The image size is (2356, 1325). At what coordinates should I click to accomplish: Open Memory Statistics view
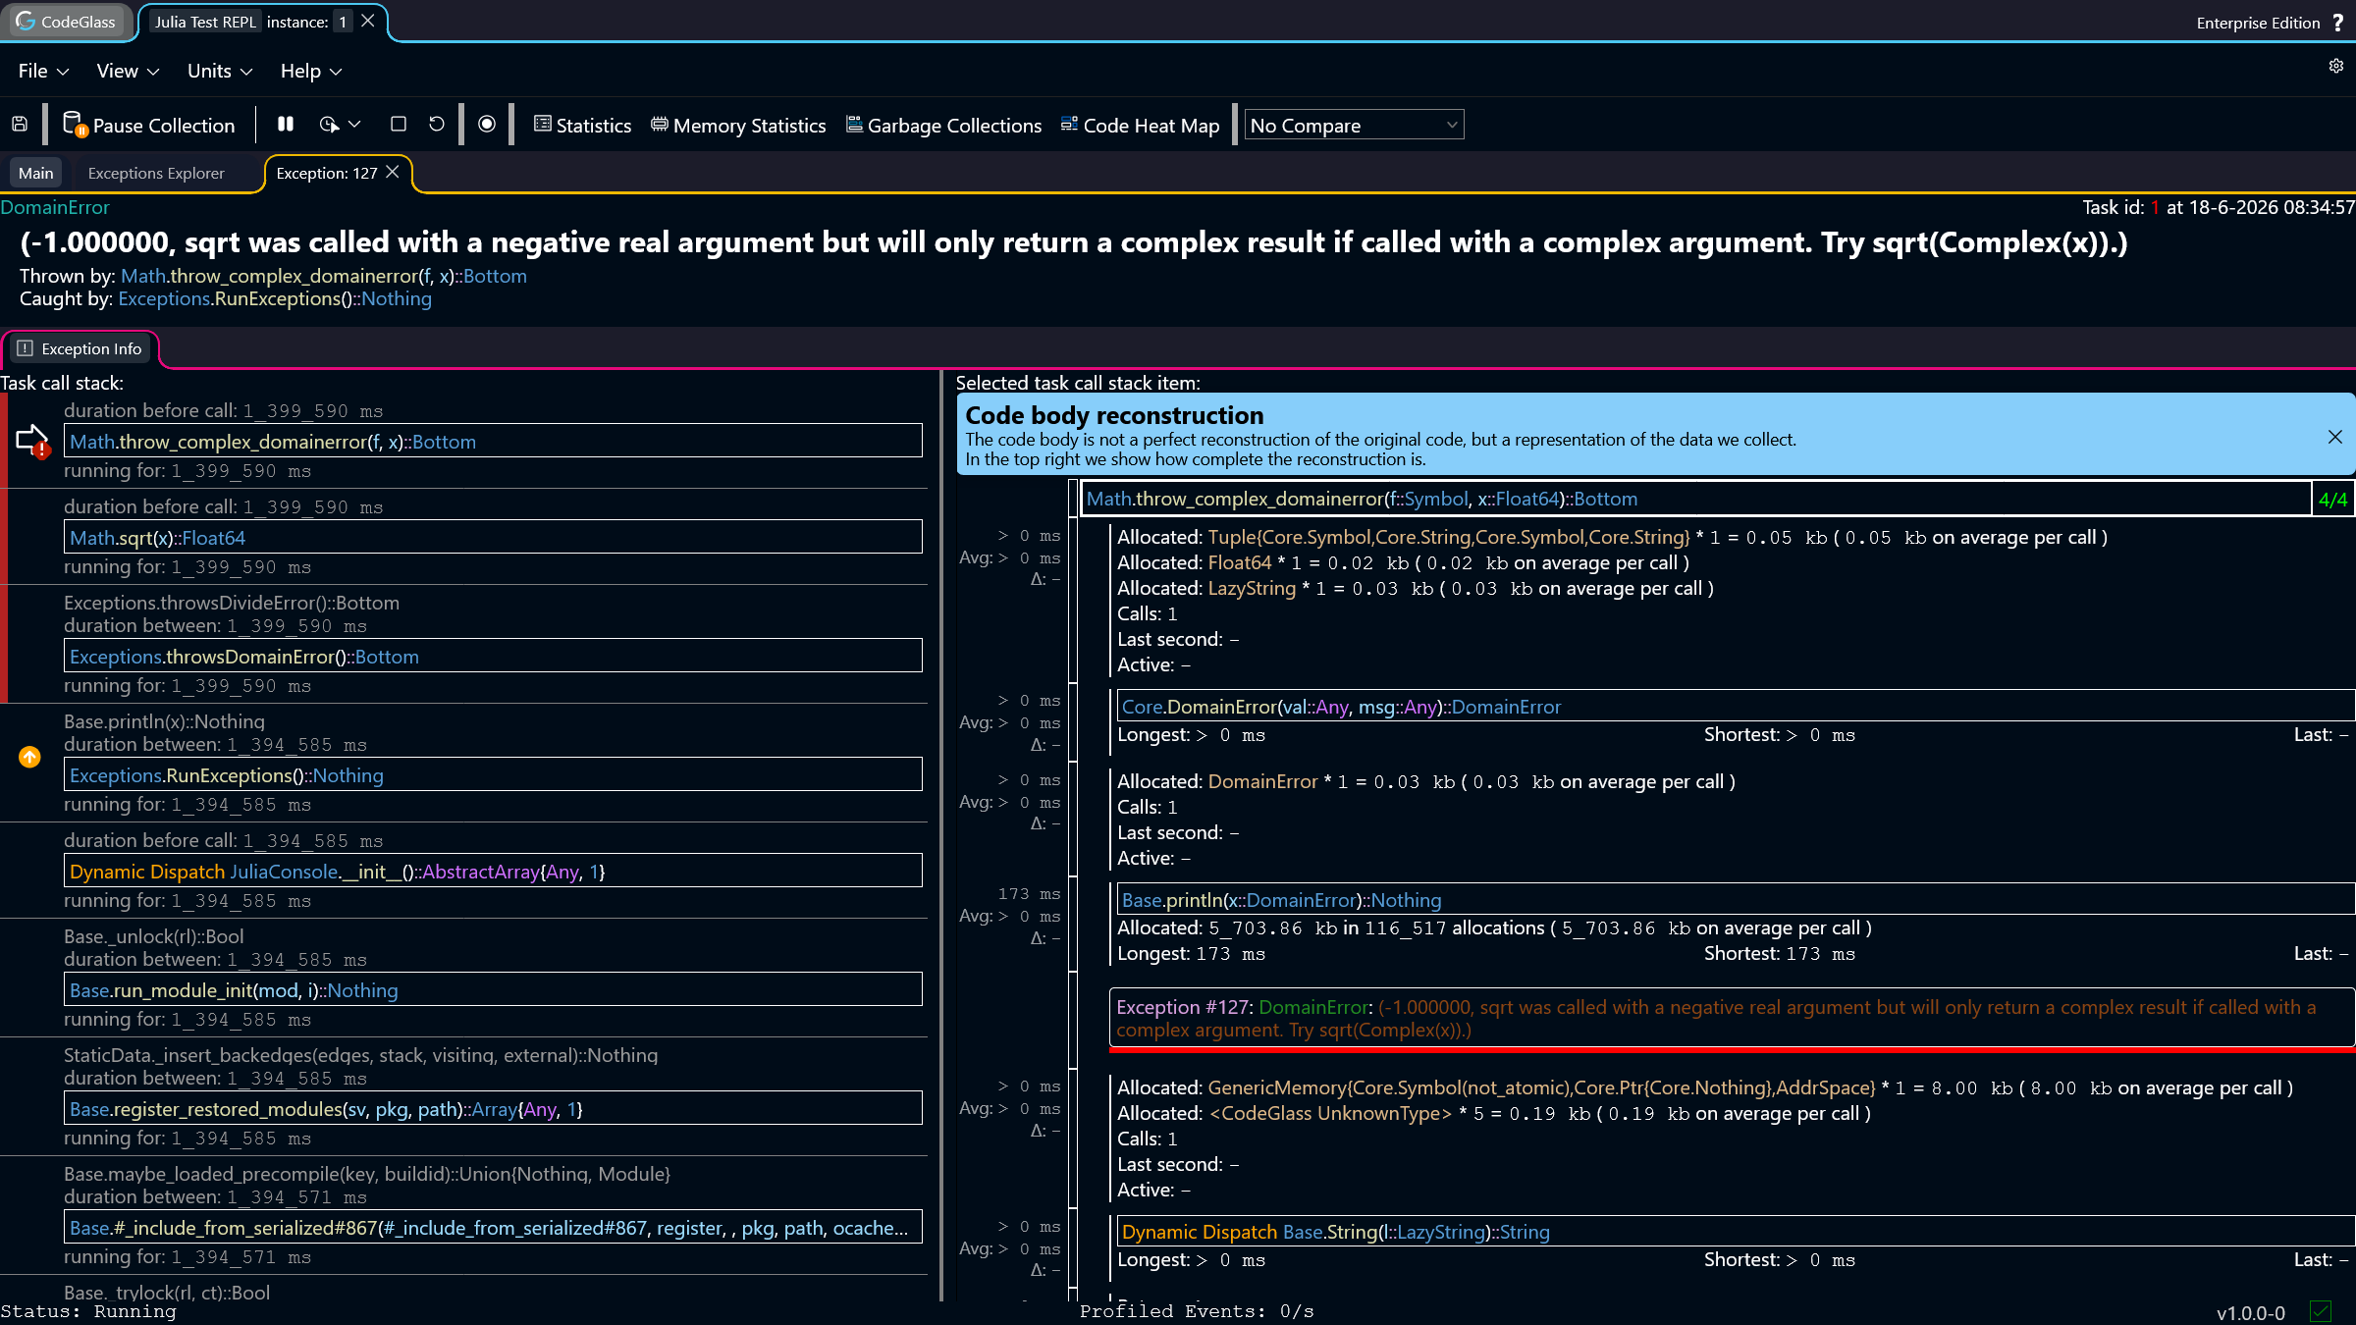click(738, 125)
